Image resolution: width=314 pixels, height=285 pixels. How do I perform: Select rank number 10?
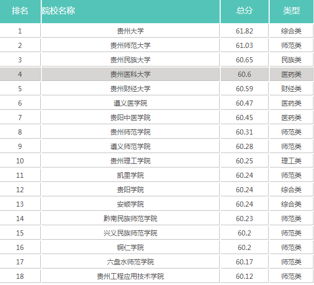point(20,161)
